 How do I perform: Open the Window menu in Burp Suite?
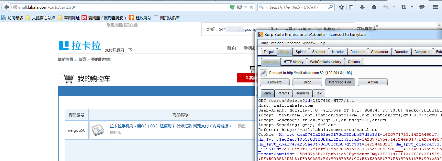click(x=309, y=43)
